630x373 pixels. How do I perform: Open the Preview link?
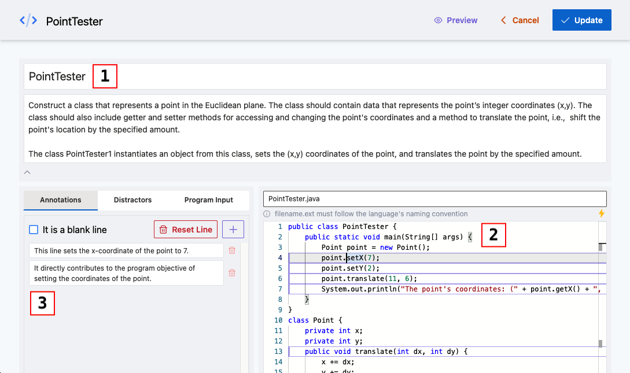456,20
